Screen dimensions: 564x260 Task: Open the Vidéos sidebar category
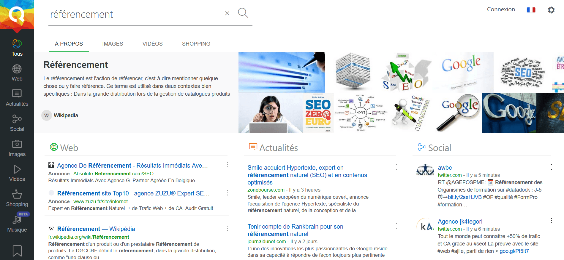pos(17,173)
